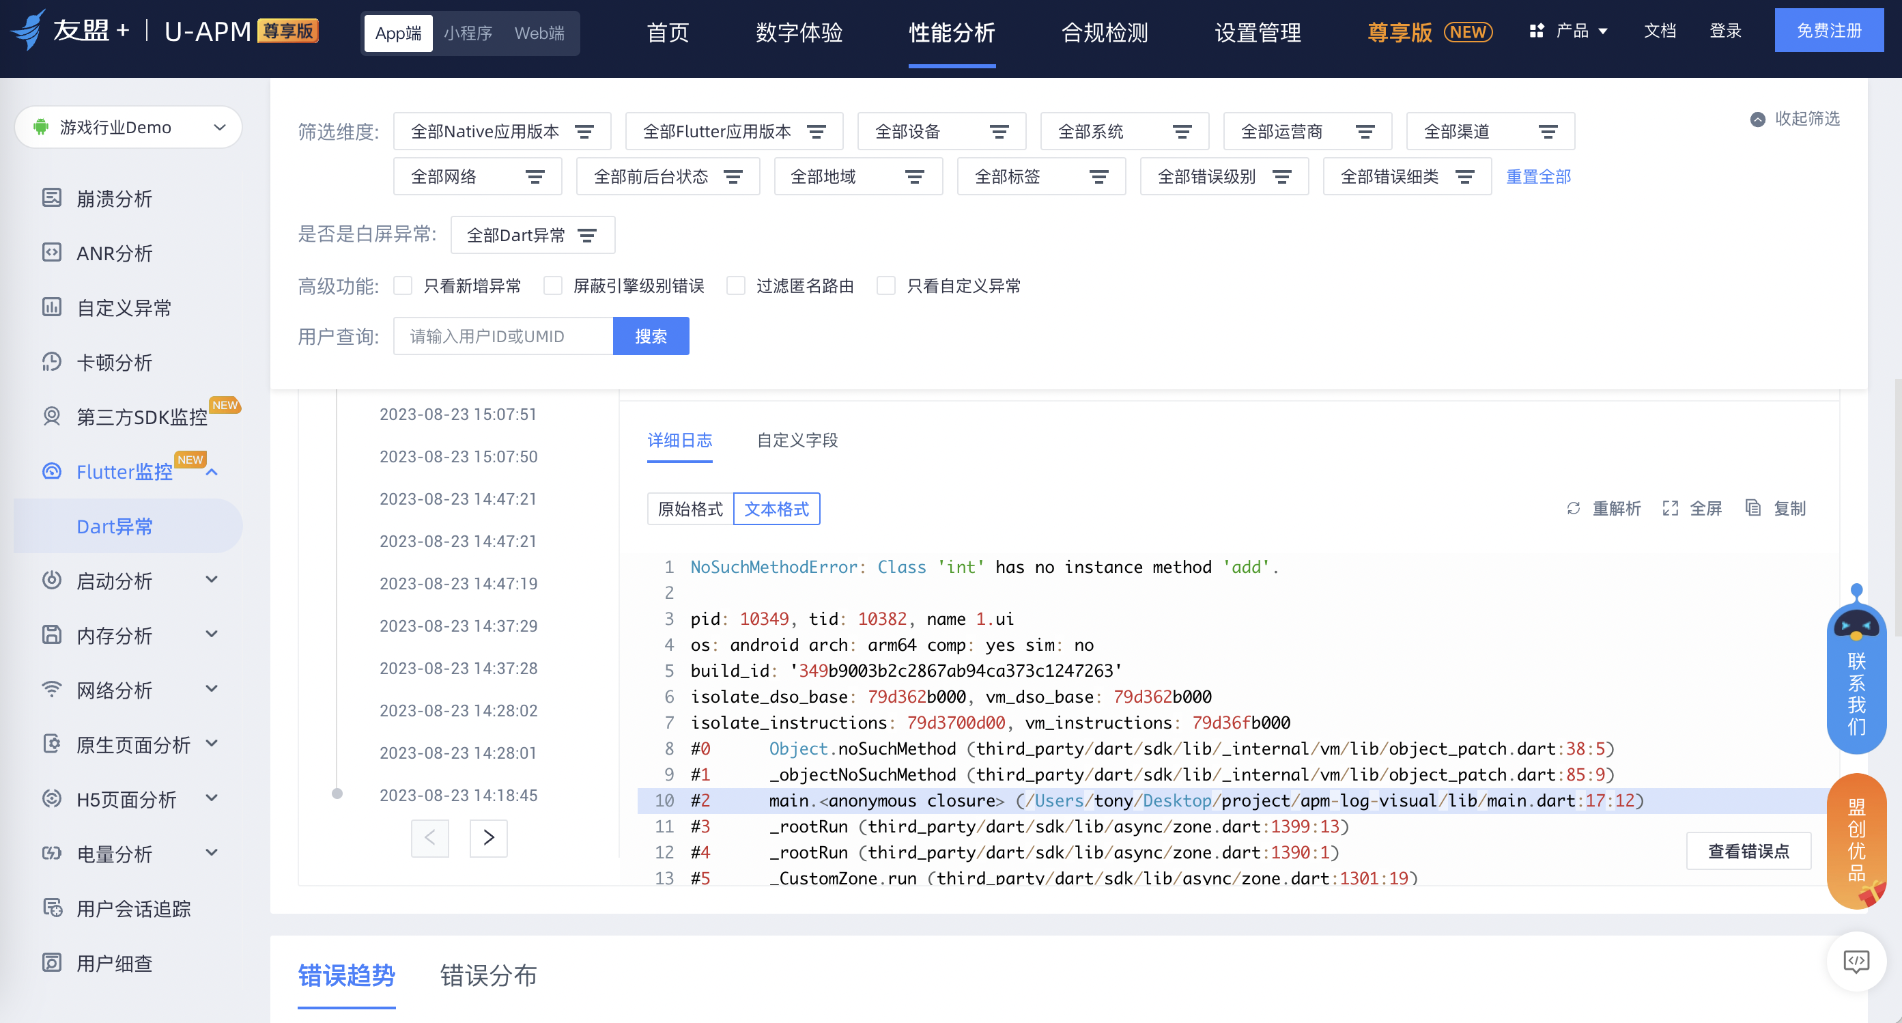Click the 产品 grid icon in header
The image size is (1902, 1023).
pyautogui.click(x=1537, y=31)
